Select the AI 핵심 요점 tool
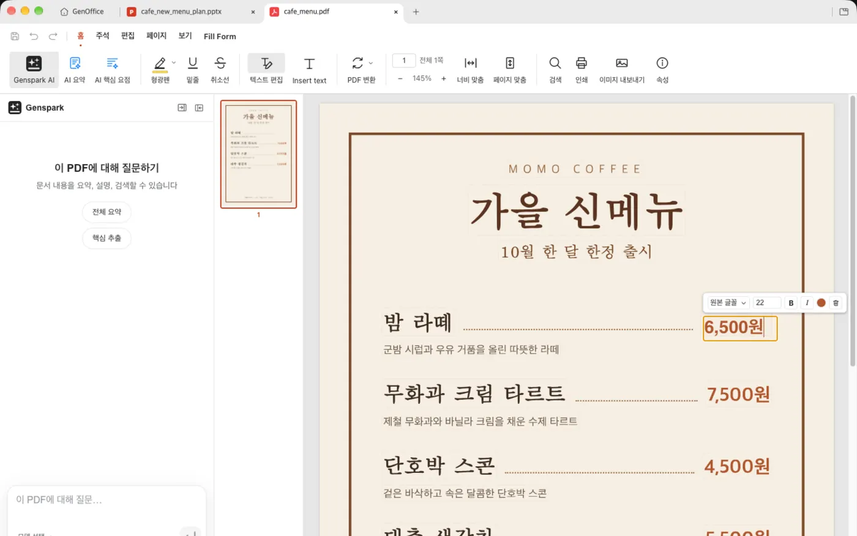This screenshot has width=857, height=536. point(113,70)
